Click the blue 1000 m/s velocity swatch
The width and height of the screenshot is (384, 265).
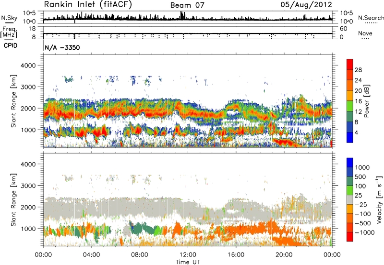tap(350, 163)
